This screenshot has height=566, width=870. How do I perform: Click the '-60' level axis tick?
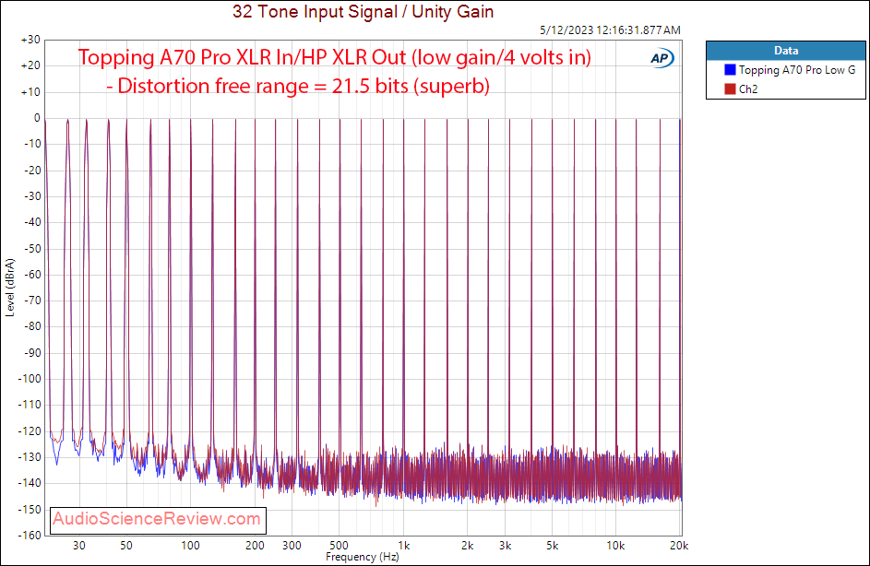click(x=32, y=275)
